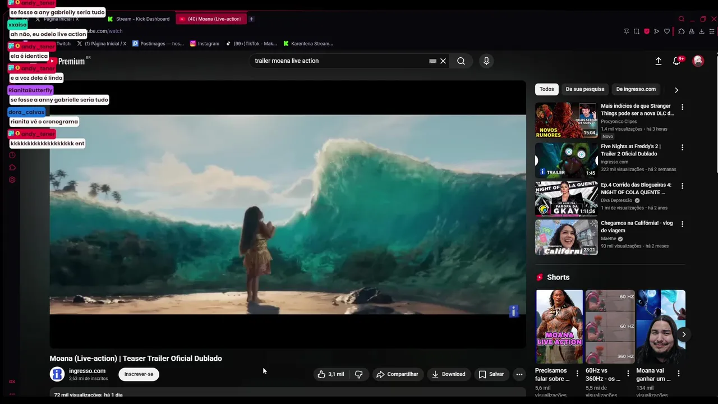Viewport: 718px width, 404px height.
Task: Clear the YouTube search box with the X
Action: pyautogui.click(x=443, y=61)
